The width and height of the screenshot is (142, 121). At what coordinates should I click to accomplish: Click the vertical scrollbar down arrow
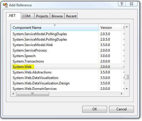pyautogui.click(x=127, y=89)
